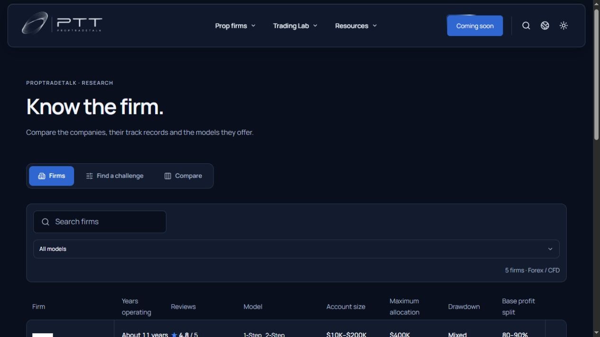Click the Years operating column header
This screenshot has width=600, height=337.
click(137, 307)
